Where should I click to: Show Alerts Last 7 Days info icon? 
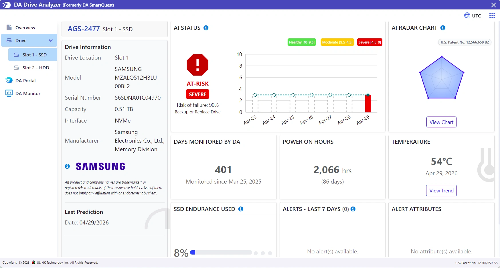coord(353,209)
